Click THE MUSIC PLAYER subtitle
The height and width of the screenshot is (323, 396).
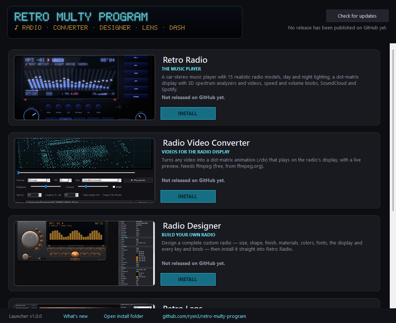181,69
